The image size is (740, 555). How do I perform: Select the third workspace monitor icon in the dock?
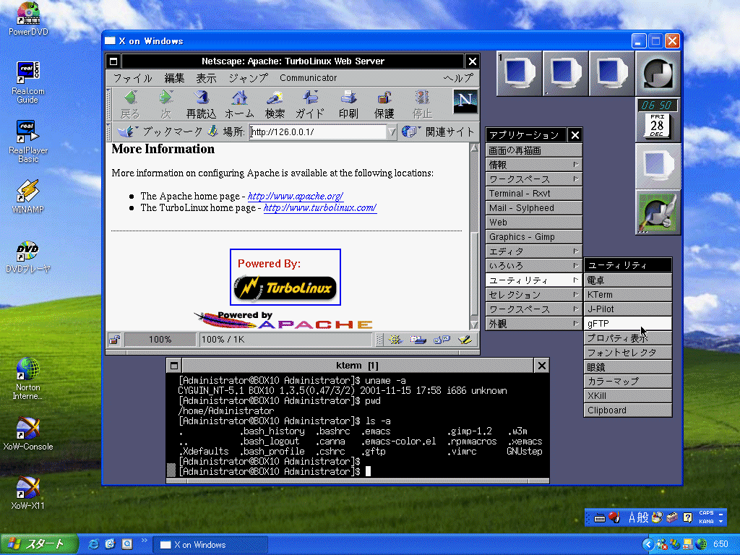point(611,74)
